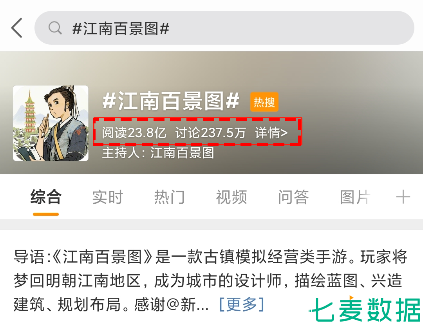Image resolution: width=423 pixels, height=324 pixels.
Task: Click the plus icon beside tabs
Action: point(403,197)
